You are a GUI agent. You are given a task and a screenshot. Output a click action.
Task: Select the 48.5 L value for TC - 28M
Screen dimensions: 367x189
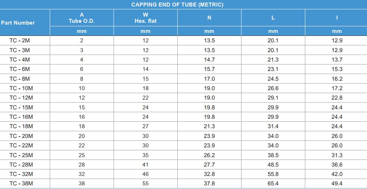point(273,165)
